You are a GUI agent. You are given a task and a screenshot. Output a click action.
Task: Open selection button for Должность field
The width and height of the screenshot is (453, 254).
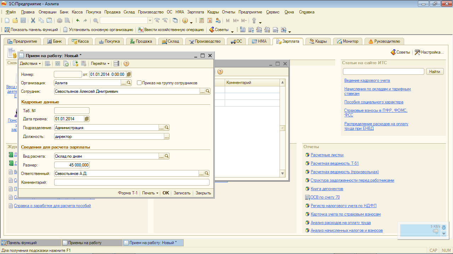167,137
